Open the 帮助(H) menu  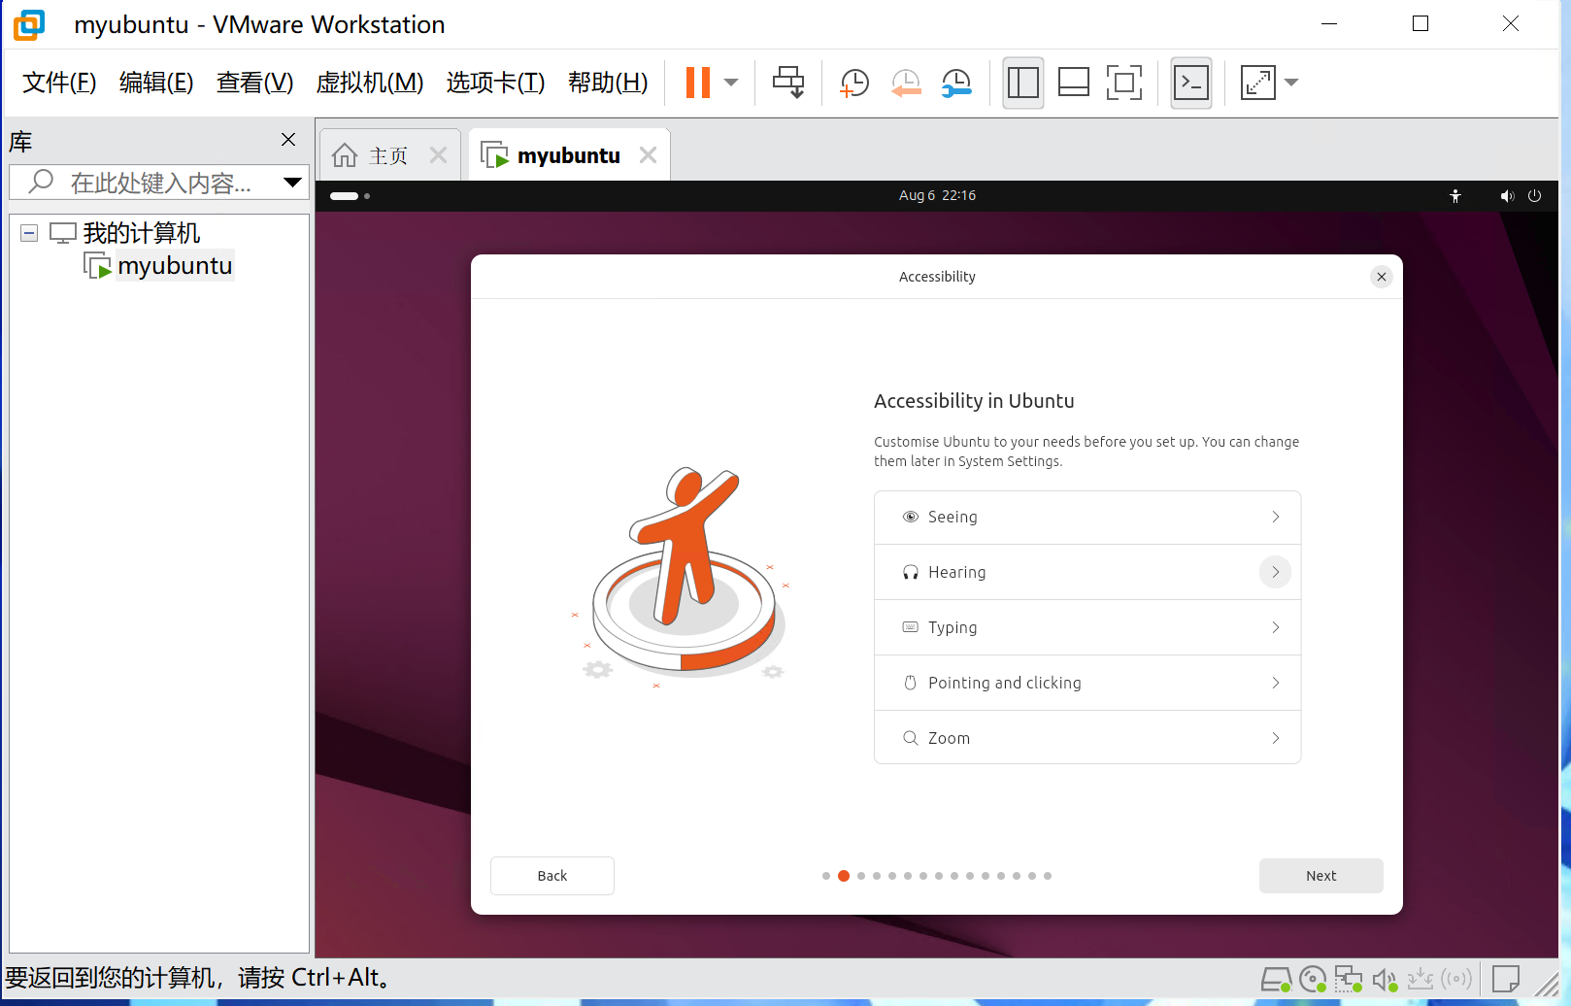[x=608, y=83]
